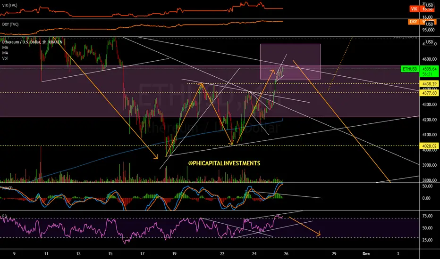Click the date 24 on time axis
Image resolution: width=440 pixels, height=259 pixels.
tap(254, 254)
